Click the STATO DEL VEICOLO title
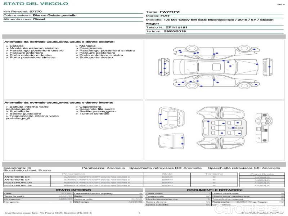 (36, 4)
